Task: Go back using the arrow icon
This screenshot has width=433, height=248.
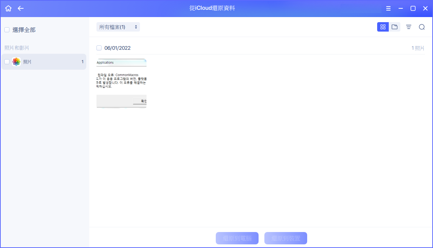Action: (21, 8)
